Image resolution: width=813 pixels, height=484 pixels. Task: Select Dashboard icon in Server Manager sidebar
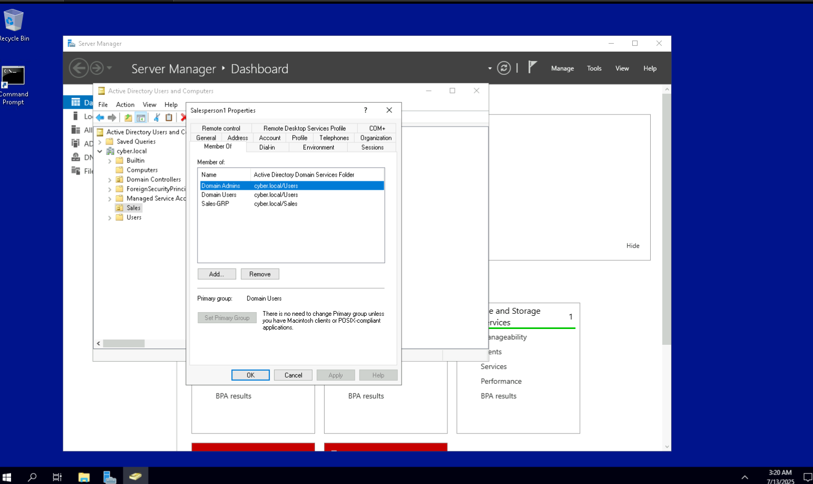tap(76, 102)
